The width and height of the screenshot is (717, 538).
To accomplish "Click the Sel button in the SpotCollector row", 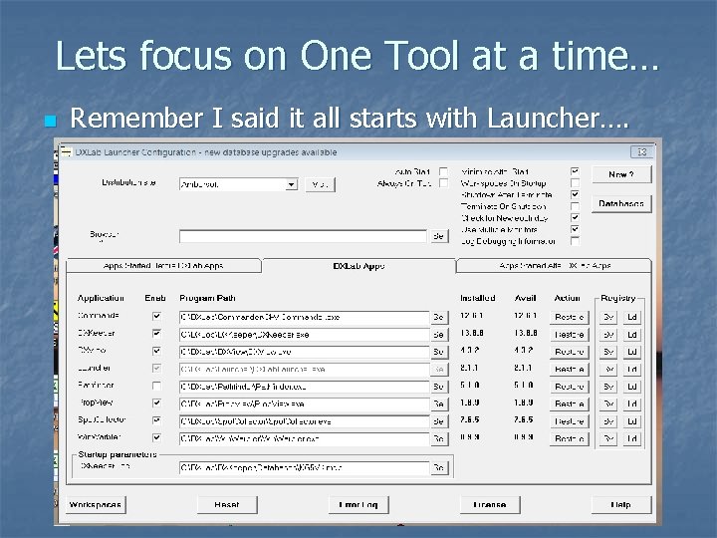I will click(x=439, y=421).
